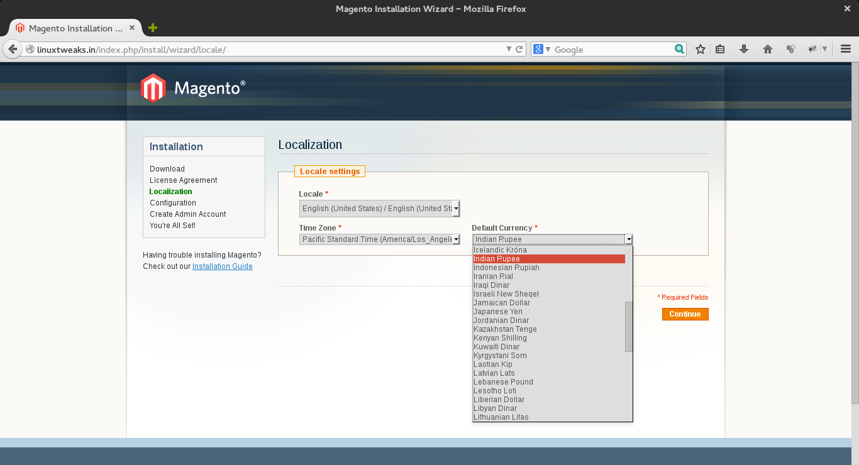The image size is (859, 465).
Task: Click the green search magnifier icon
Action: 679,49
